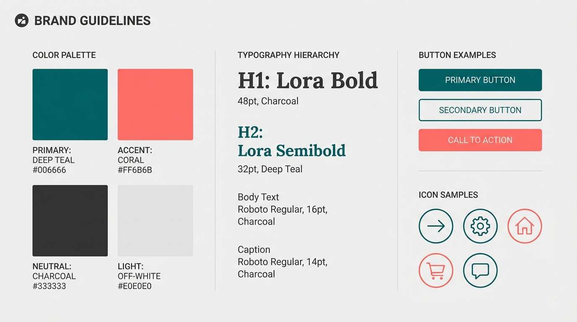Click the teal arrow icon

click(436, 226)
